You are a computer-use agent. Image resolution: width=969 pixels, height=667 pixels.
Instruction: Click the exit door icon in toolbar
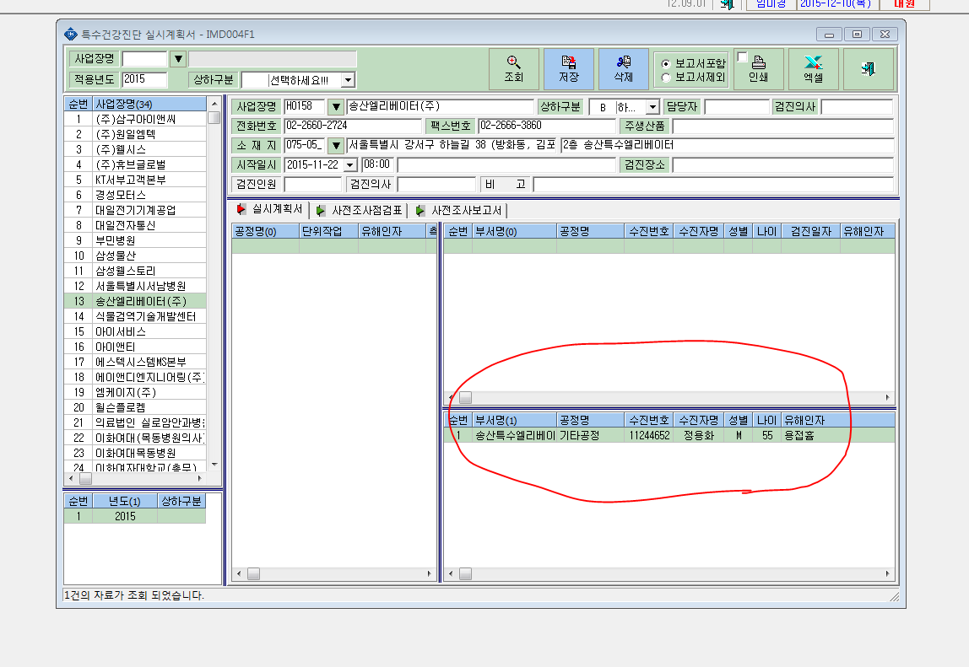tap(868, 69)
